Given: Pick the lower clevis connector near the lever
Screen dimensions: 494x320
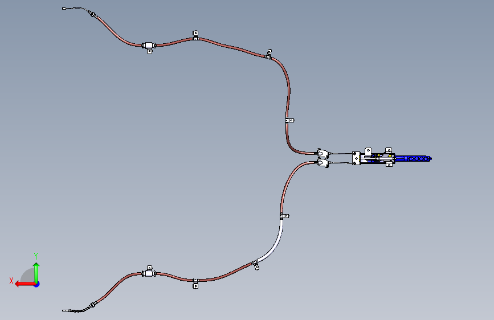Looking at the screenshot, I should [x=323, y=163].
